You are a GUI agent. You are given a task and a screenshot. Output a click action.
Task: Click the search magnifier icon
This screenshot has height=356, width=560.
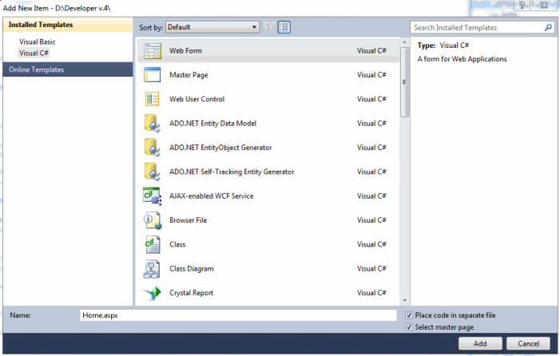pos(548,27)
